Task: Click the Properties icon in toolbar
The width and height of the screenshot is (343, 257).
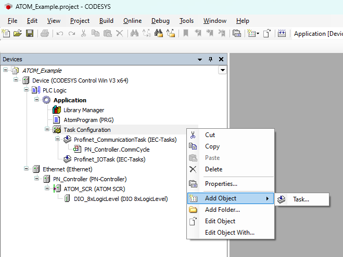Action: [x=237, y=33]
